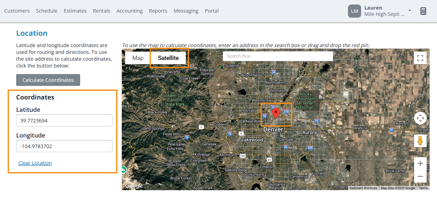Toggle fullscreen map view
This screenshot has width=437, height=202.
click(420, 58)
